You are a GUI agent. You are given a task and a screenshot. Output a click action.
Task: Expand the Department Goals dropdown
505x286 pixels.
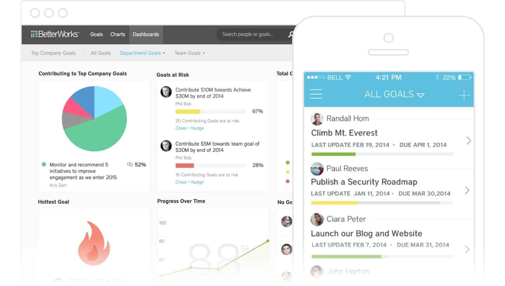pyautogui.click(x=142, y=53)
